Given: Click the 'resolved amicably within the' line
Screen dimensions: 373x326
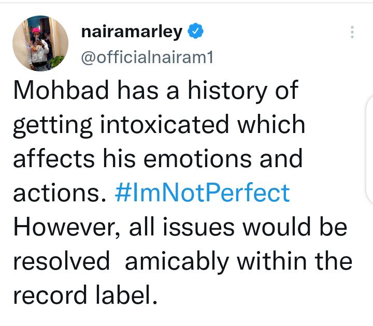Looking at the screenshot, I should pos(182,261).
